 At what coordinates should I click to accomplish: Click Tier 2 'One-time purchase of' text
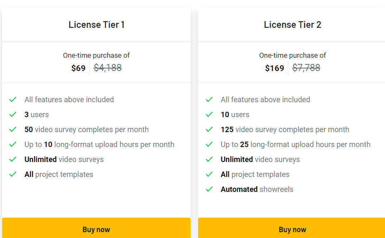pos(292,56)
